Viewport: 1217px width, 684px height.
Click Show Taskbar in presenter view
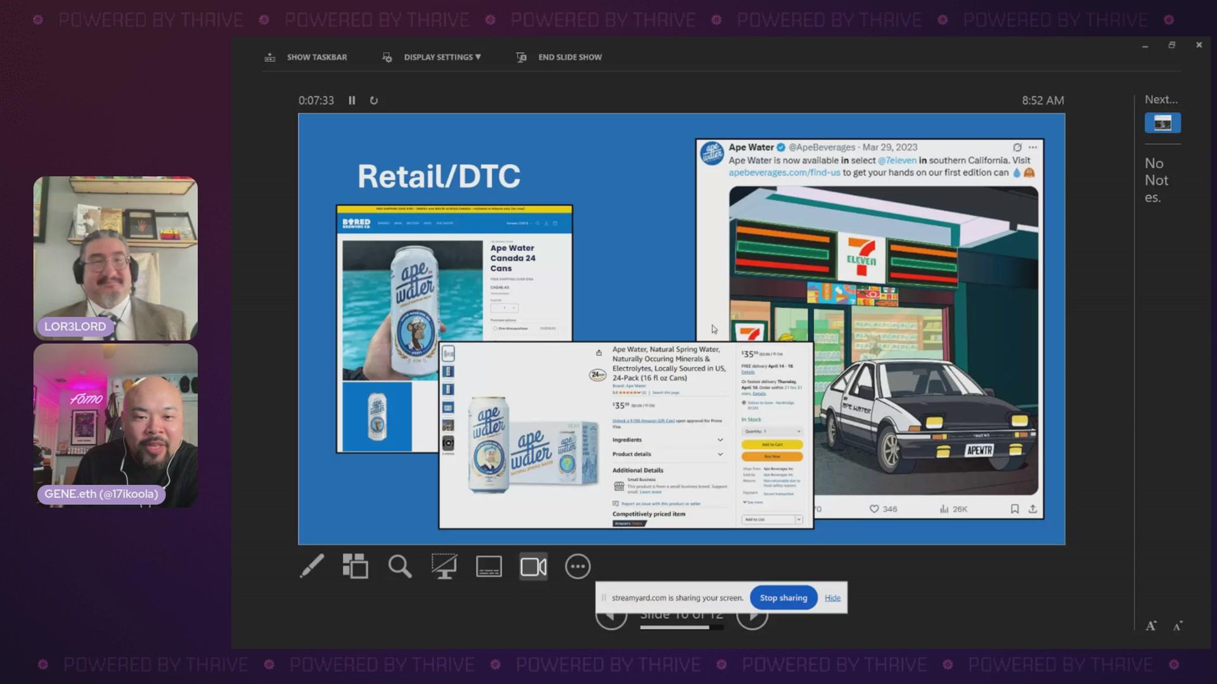(x=306, y=57)
